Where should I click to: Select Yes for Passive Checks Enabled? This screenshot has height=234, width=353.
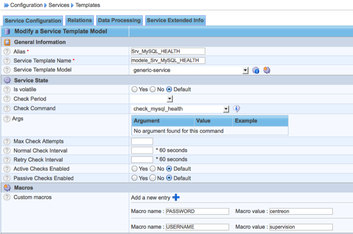click(x=135, y=178)
